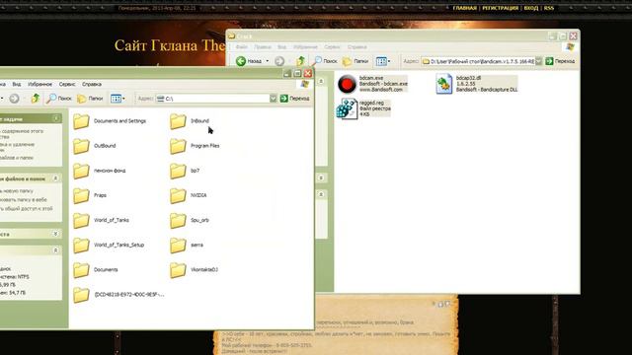Open Views dropdown arrow in Bandicam window

coord(389,61)
